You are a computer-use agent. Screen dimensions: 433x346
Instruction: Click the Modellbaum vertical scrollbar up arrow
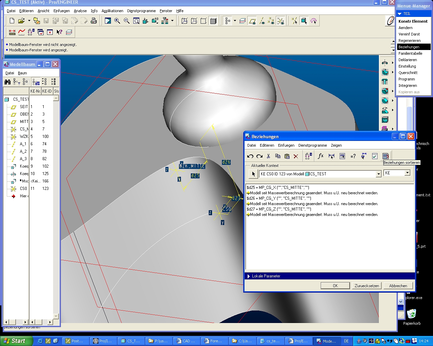56,98
